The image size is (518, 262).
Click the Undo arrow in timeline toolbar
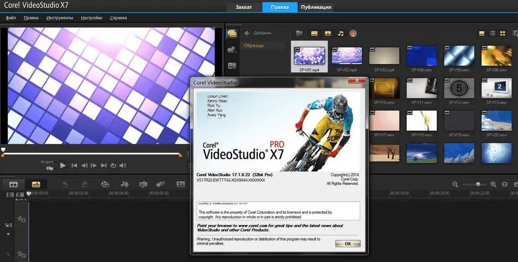click(65, 185)
